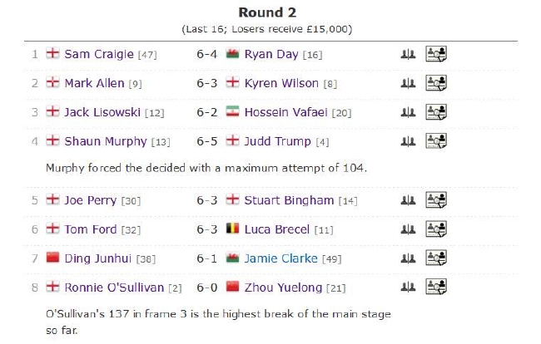Click the 6-5 score for Murphy match
The width and height of the screenshot is (541, 344).
point(206,141)
